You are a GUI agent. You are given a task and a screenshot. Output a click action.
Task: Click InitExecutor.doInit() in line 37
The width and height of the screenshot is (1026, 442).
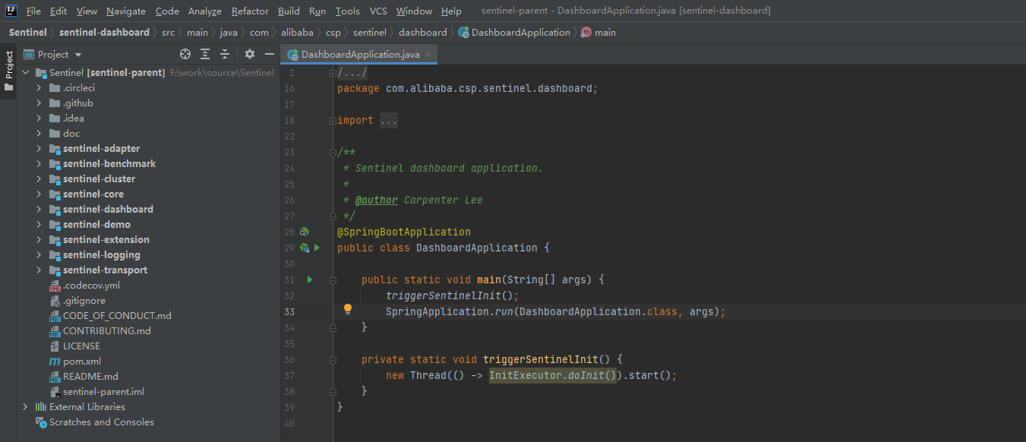(553, 375)
